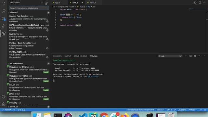This screenshot has height=117, width=208.
Task: Switch to the App.js editor tab
Action: coord(58,3)
